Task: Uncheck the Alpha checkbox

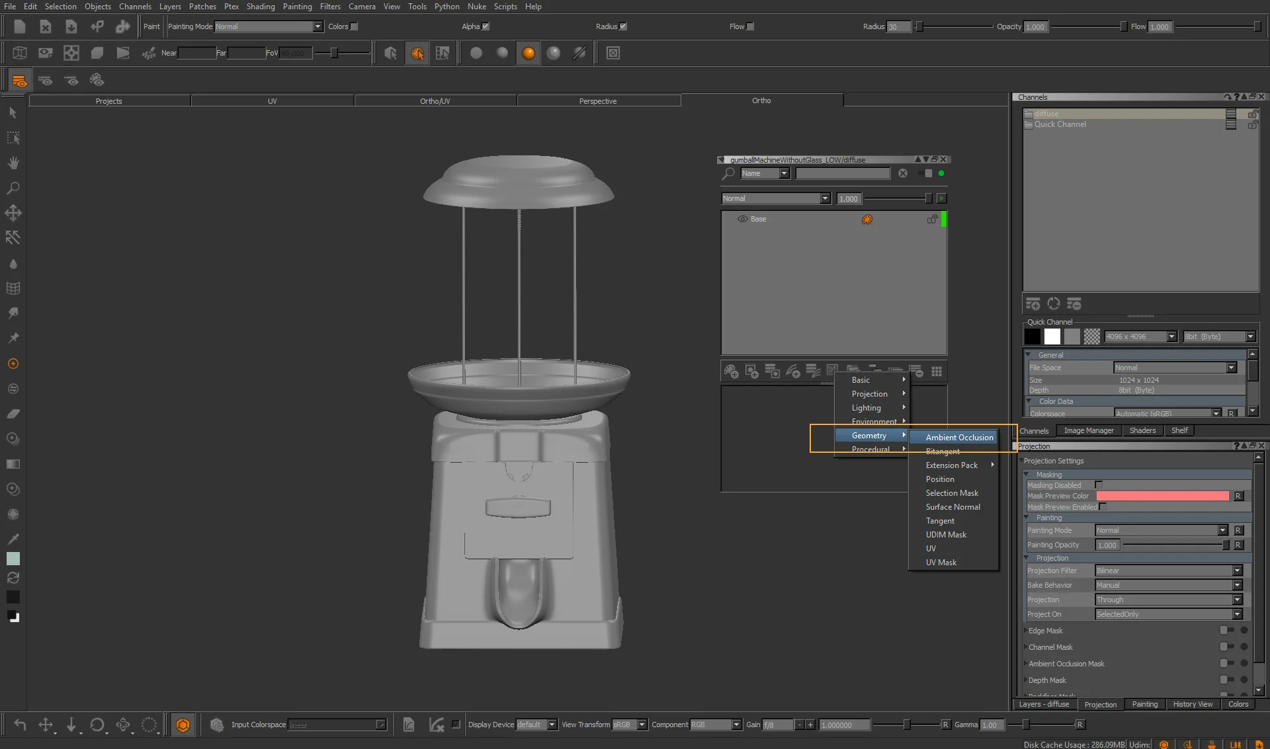Action: pyautogui.click(x=486, y=26)
